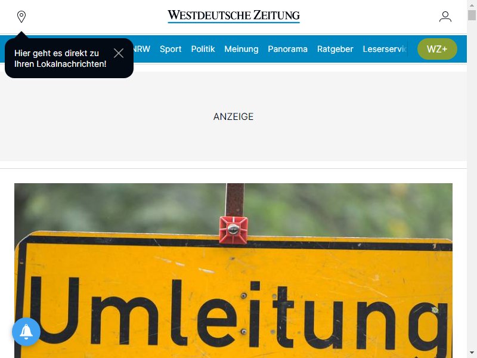The height and width of the screenshot is (358, 477).
Task: Open the NRW section
Action: (x=142, y=49)
